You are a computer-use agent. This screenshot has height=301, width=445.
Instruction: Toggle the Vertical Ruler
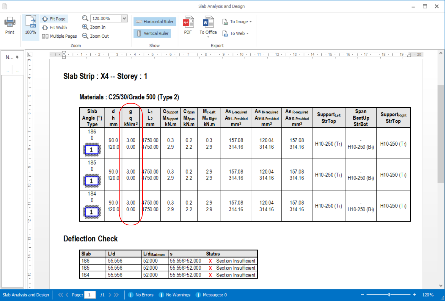[153, 33]
